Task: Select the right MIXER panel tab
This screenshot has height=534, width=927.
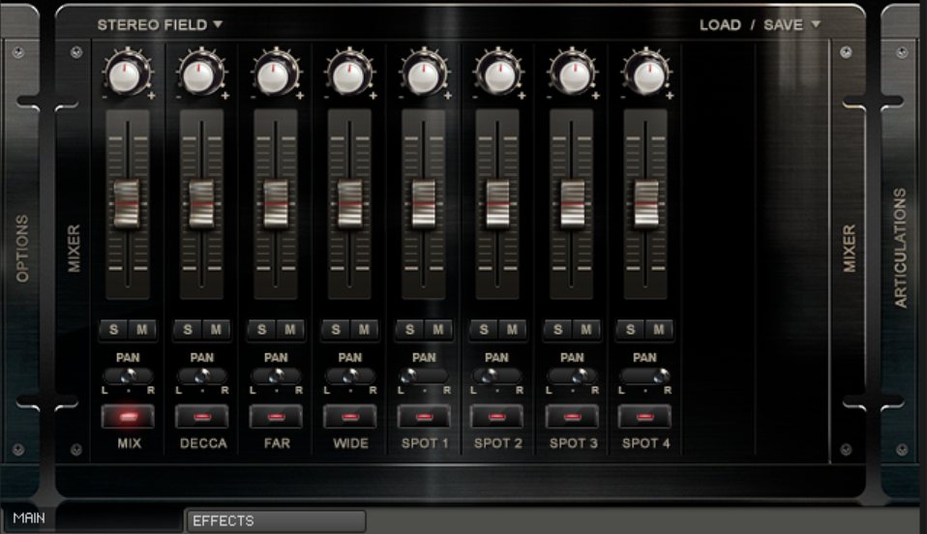Action: [x=849, y=249]
